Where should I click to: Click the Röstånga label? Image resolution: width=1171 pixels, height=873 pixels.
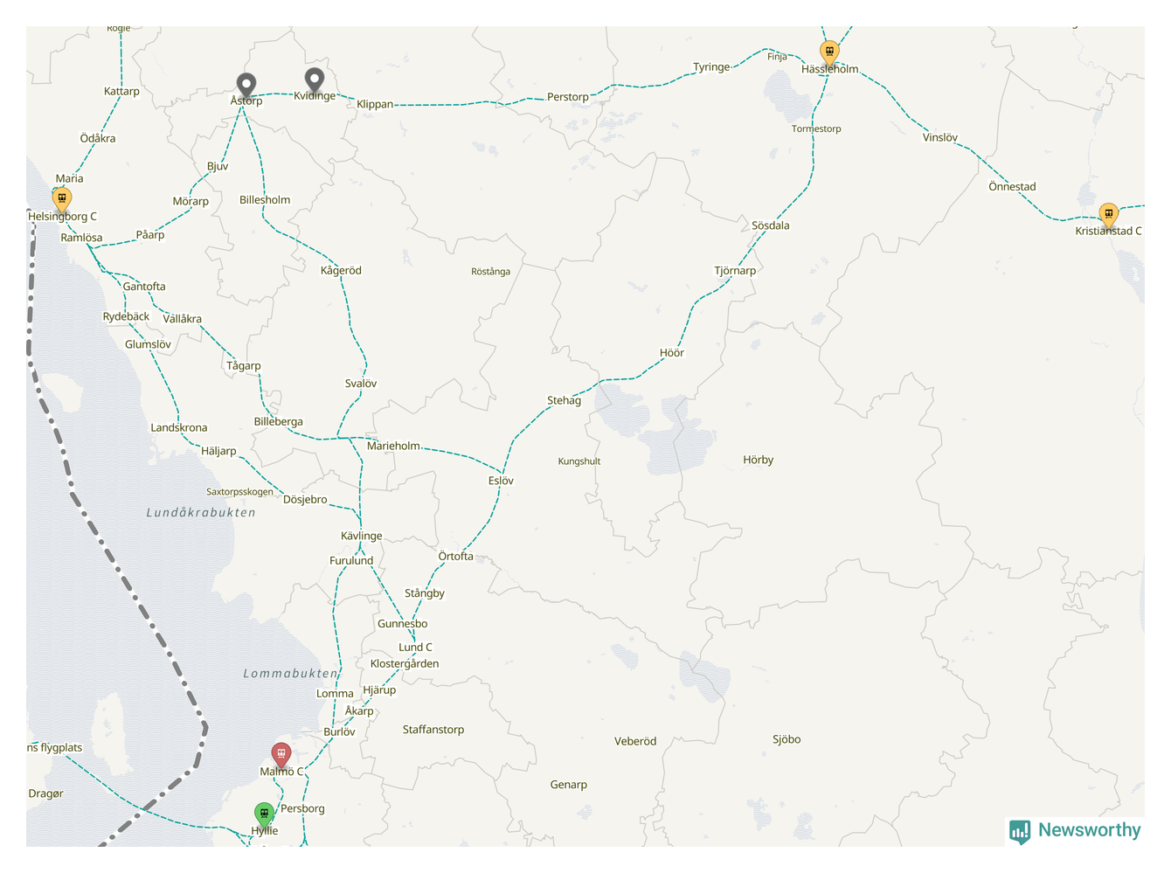click(x=490, y=272)
